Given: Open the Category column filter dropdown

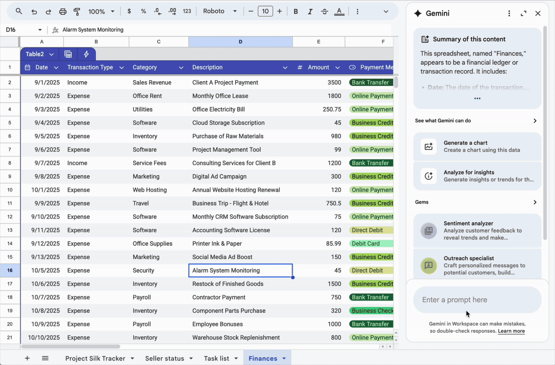Looking at the screenshot, I should 181,68.
